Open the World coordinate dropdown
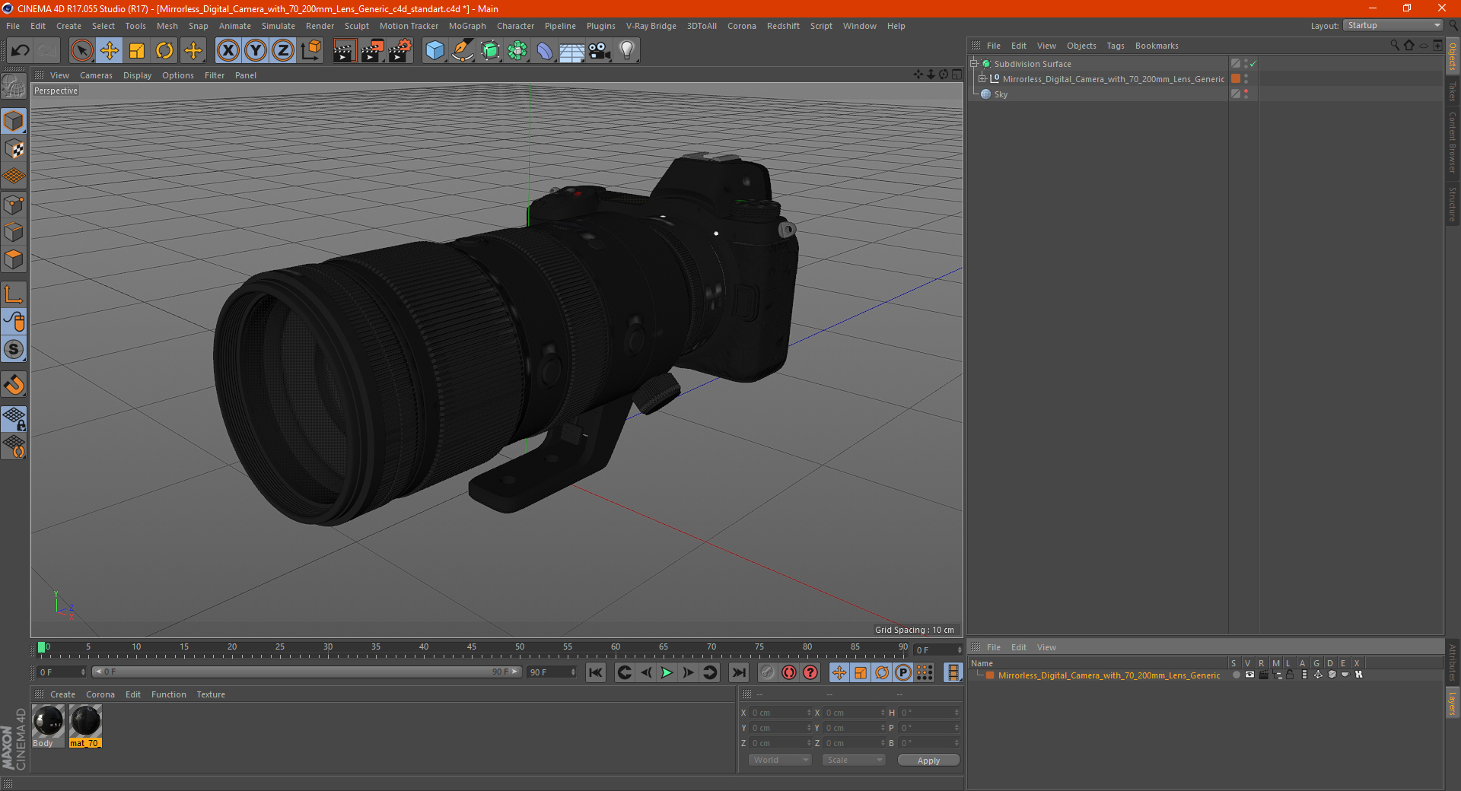1461x791 pixels. click(780, 760)
